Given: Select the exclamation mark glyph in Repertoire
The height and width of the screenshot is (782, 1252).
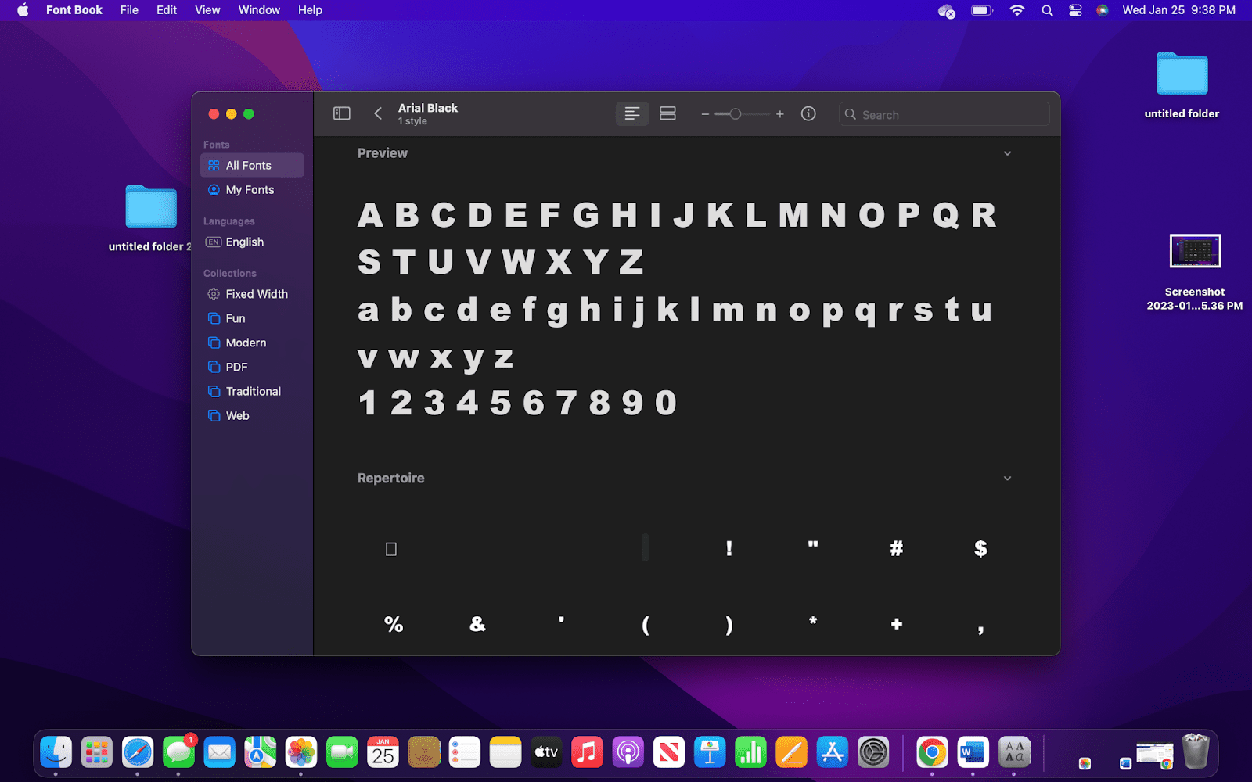Looking at the screenshot, I should pyautogui.click(x=729, y=549).
